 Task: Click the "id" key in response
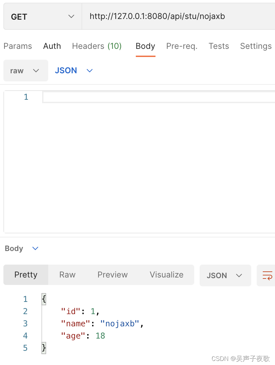(x=71, y=311)
